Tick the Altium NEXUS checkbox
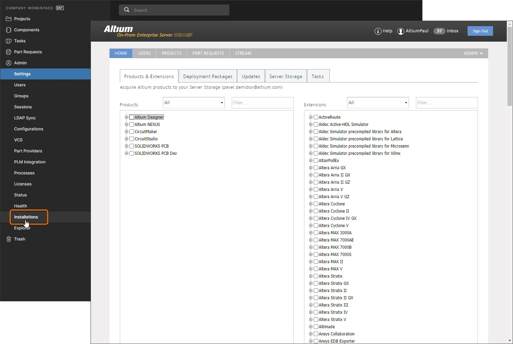Screen dimensions: 513x344 [x=132, y=125]
